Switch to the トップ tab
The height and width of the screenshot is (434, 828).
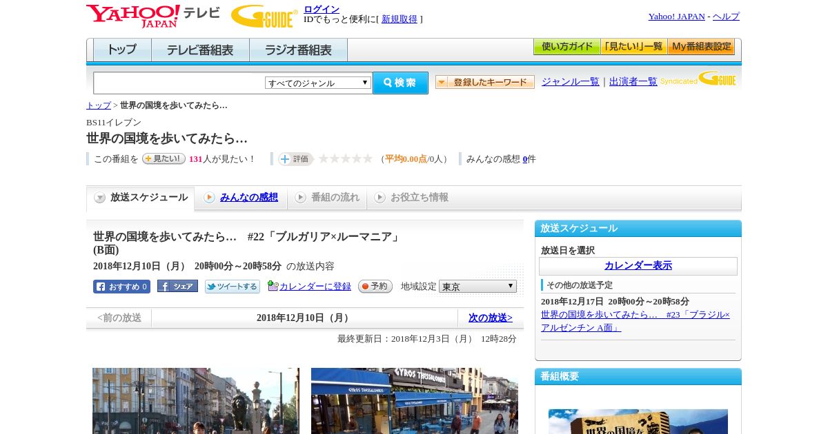pyautogui.click(x=122, y=50)
